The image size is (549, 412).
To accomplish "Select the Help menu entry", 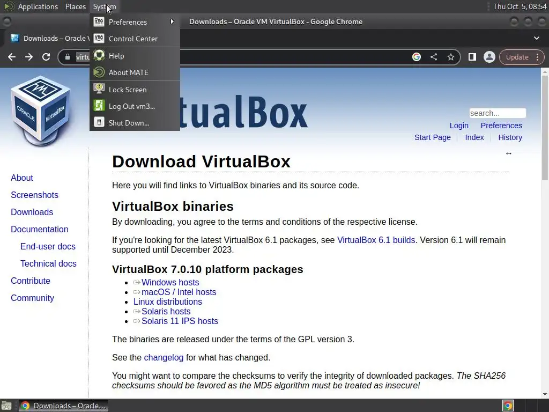I will [x=135, y=56].
